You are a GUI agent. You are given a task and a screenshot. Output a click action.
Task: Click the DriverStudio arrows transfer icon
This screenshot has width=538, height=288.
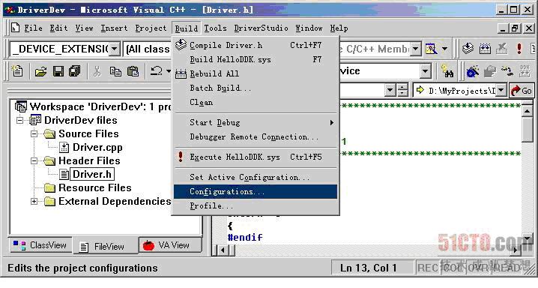[507, 71]
